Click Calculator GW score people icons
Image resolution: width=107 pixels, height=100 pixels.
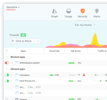click(x=72, y=75)
